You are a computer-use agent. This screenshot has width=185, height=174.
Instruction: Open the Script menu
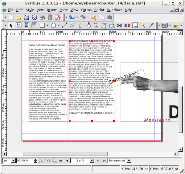pos(99,10)
